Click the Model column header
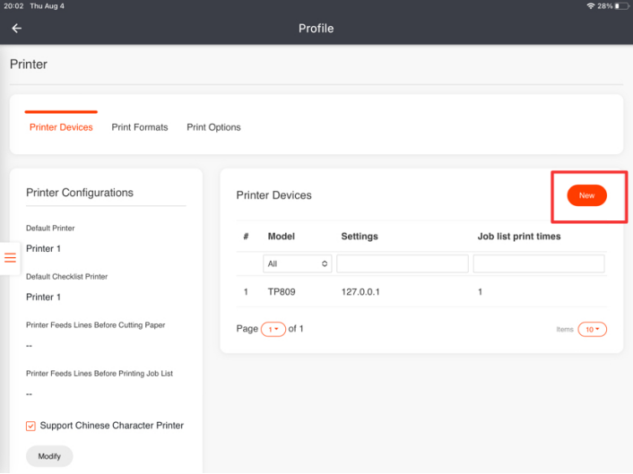 [x=281, y=237]
